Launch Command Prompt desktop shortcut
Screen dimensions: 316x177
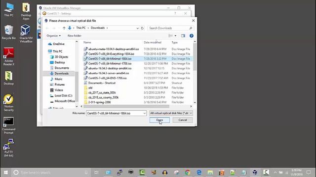[9, 125]
